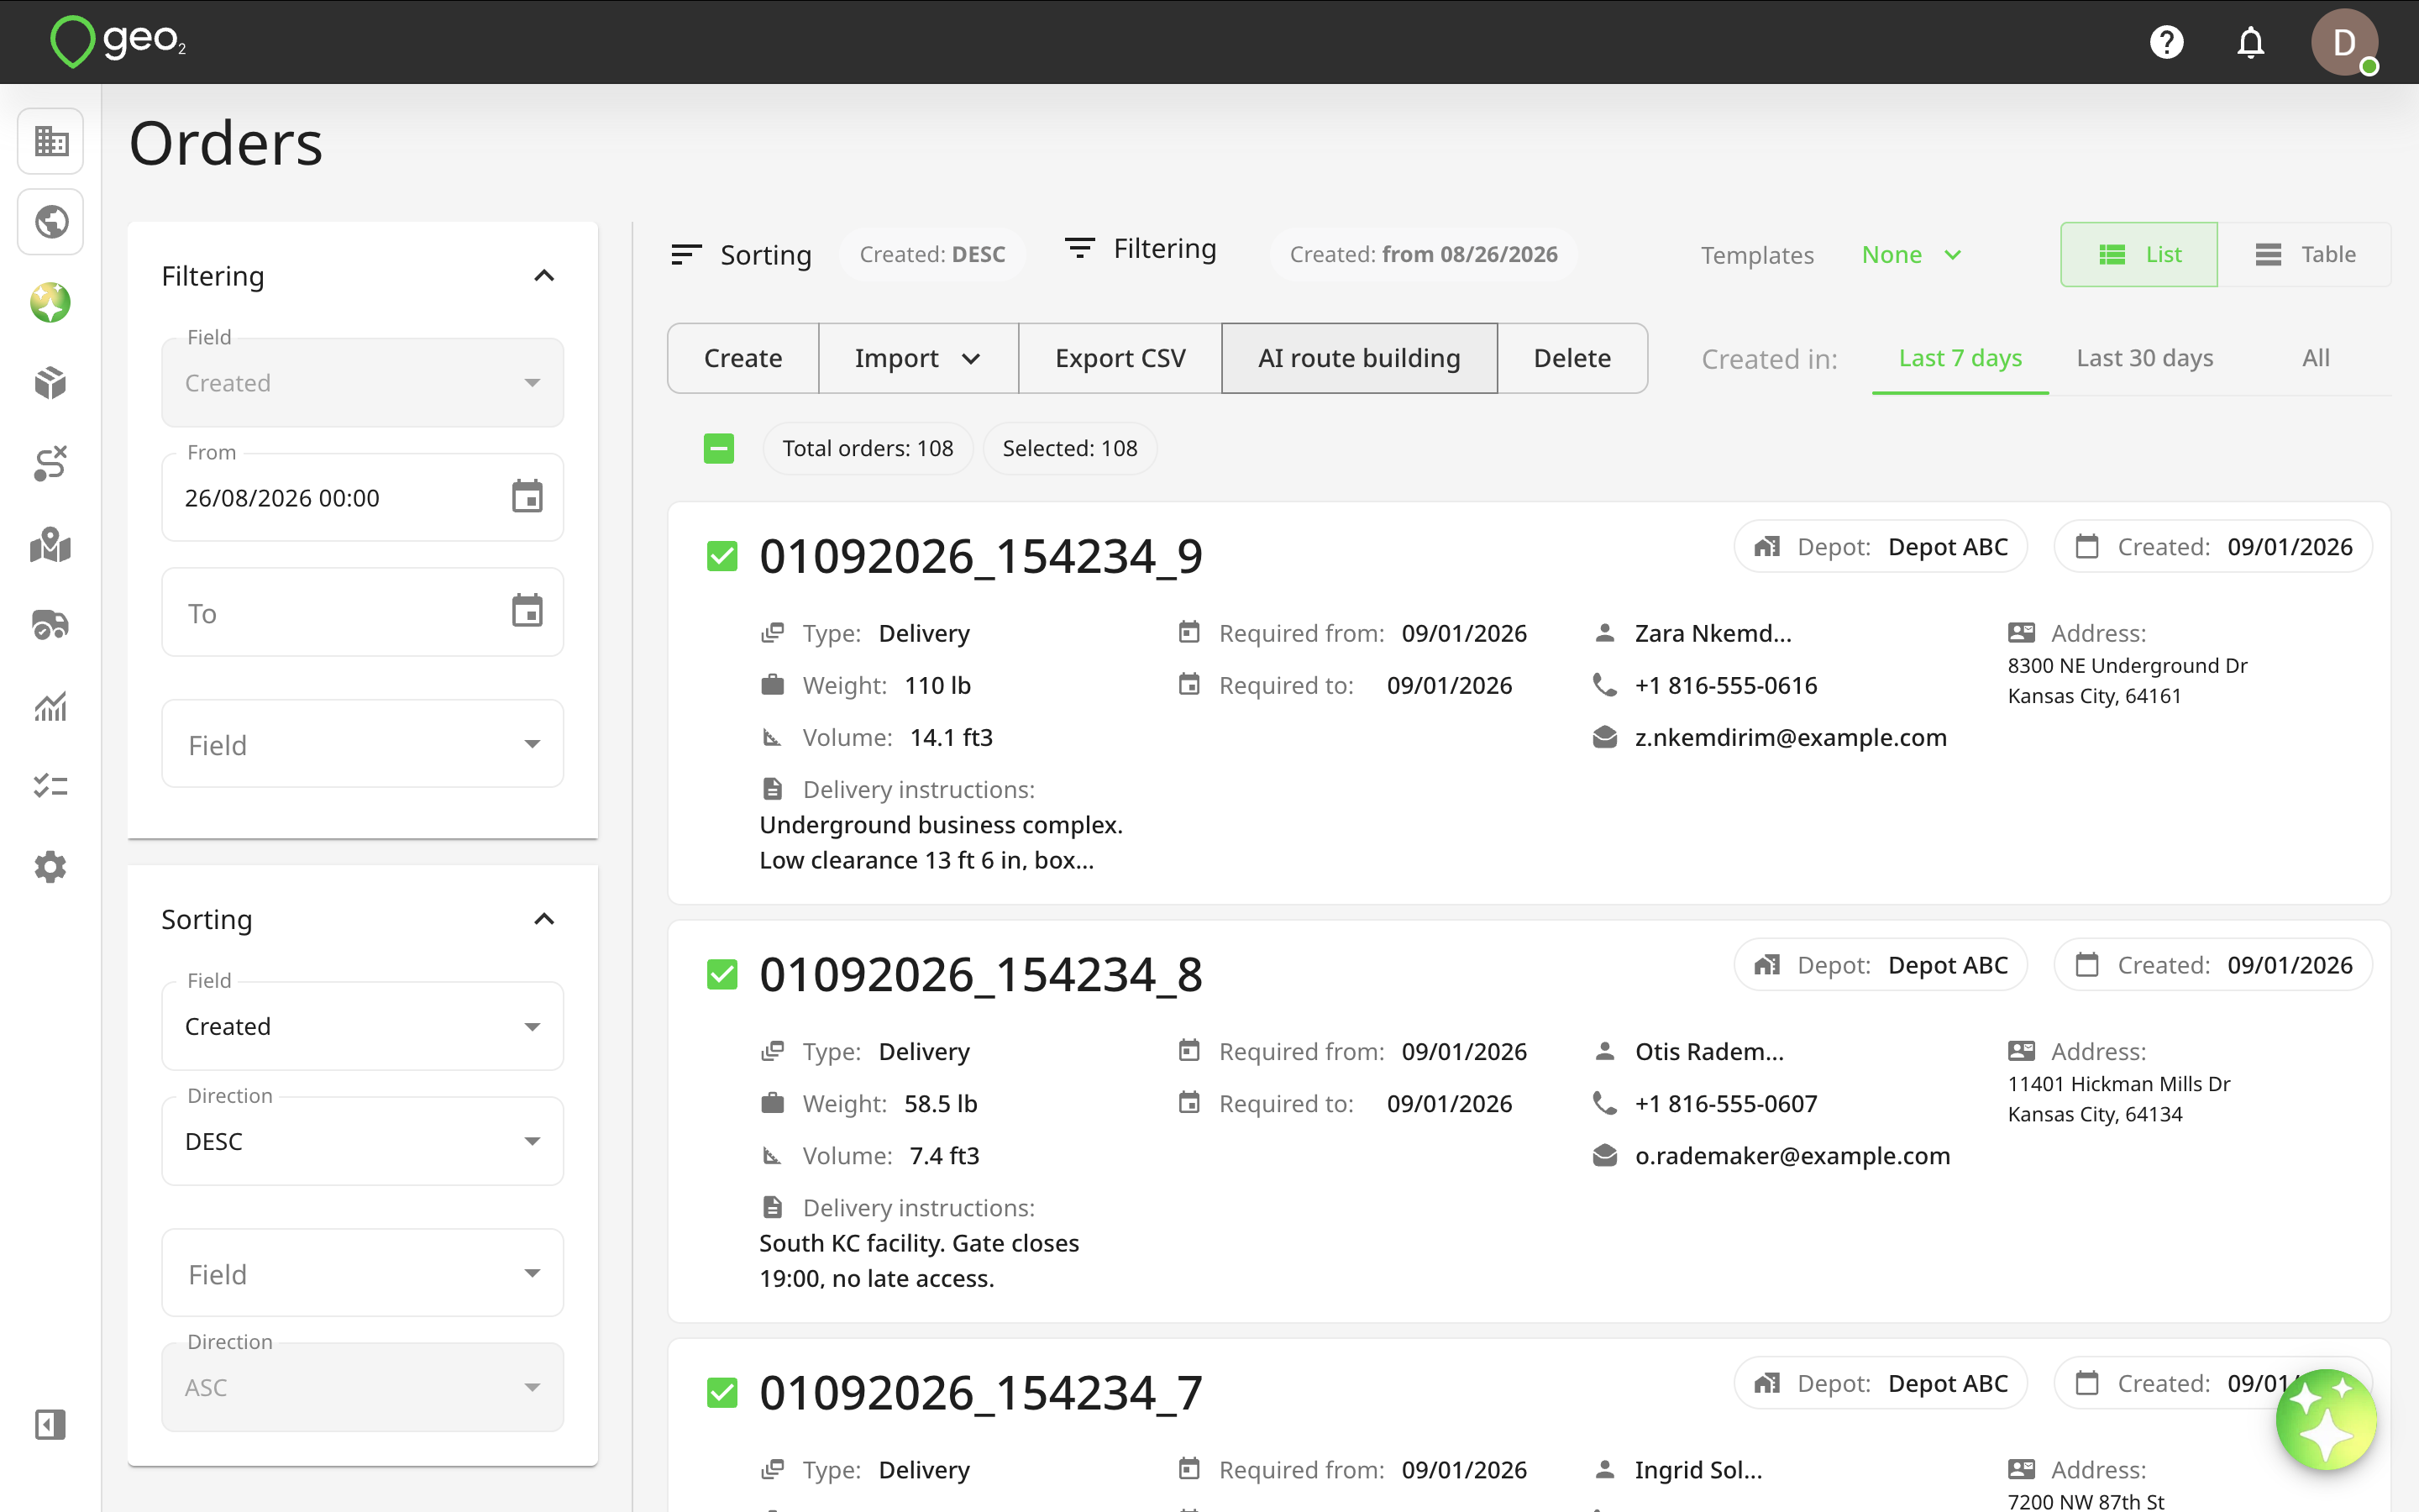Open the green AI sparkle sidebar icon
The image size is (2419, 1512).
tap(51, 302)
